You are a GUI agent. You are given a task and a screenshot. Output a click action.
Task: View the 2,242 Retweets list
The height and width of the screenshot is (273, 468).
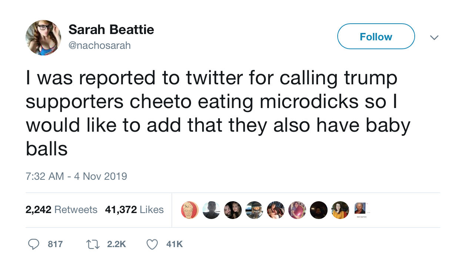coord(61,210)
